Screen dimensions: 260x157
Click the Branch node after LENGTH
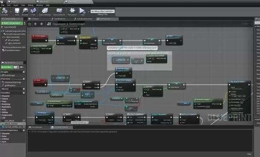91,85
